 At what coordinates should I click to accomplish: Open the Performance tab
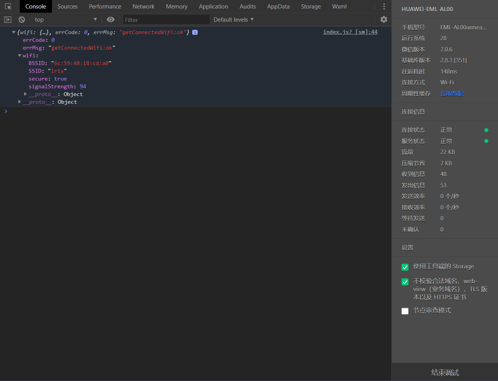coord(105,7)
